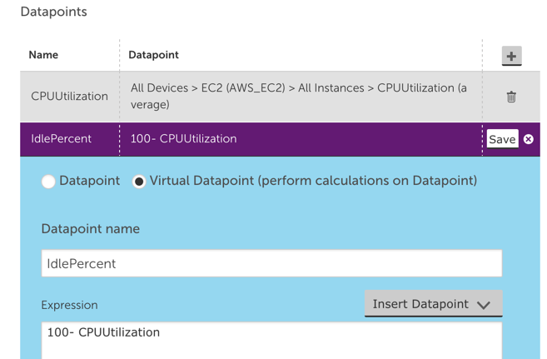Click the Datapoint name field label
The image size is (547, 359).
point(91,229)
